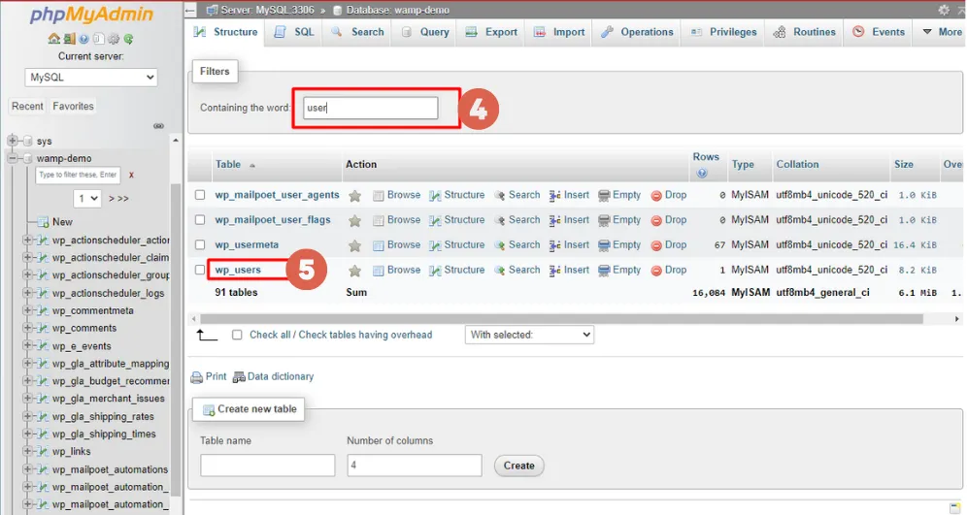Open the wp_users table link
967x515 pixels.
point(238,270)
